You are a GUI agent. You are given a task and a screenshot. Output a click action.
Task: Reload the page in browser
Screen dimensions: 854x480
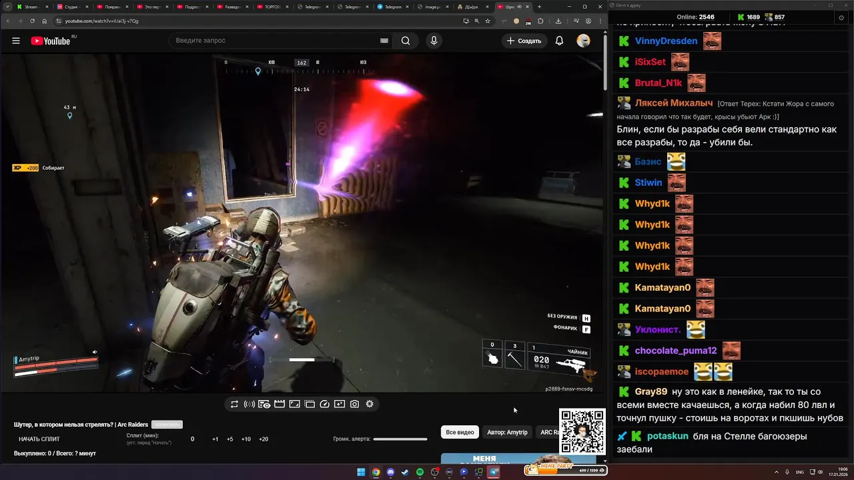click(32, 21)
